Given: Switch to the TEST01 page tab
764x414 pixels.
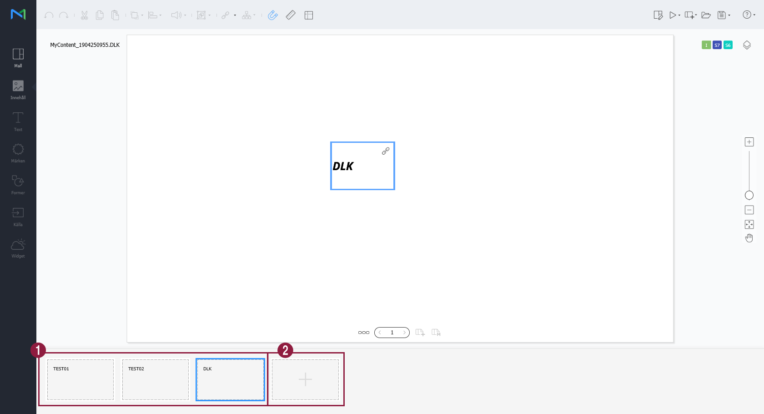Looking at the screenshot, I should [80, 379].
